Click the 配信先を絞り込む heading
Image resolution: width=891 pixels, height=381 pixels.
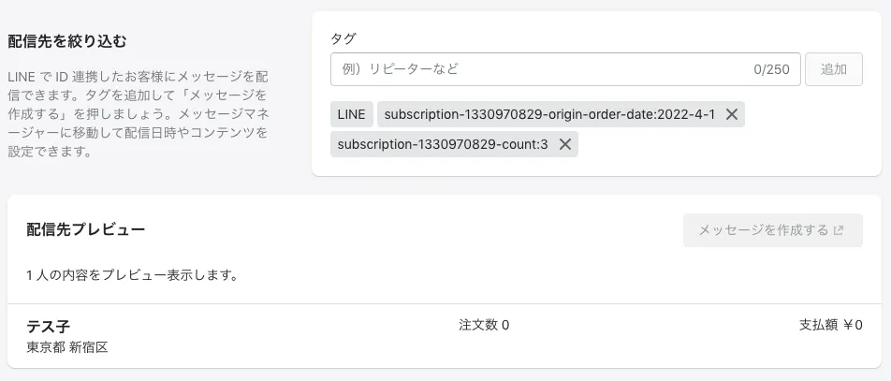(66, 41)
